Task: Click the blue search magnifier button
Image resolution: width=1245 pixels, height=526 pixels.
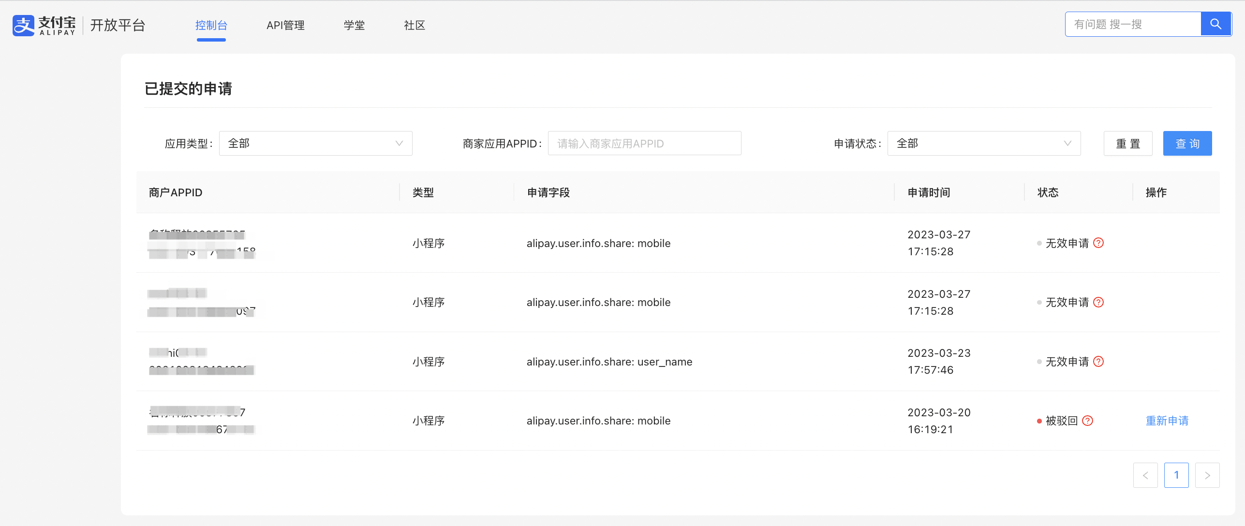Action: coord(1215,24)
